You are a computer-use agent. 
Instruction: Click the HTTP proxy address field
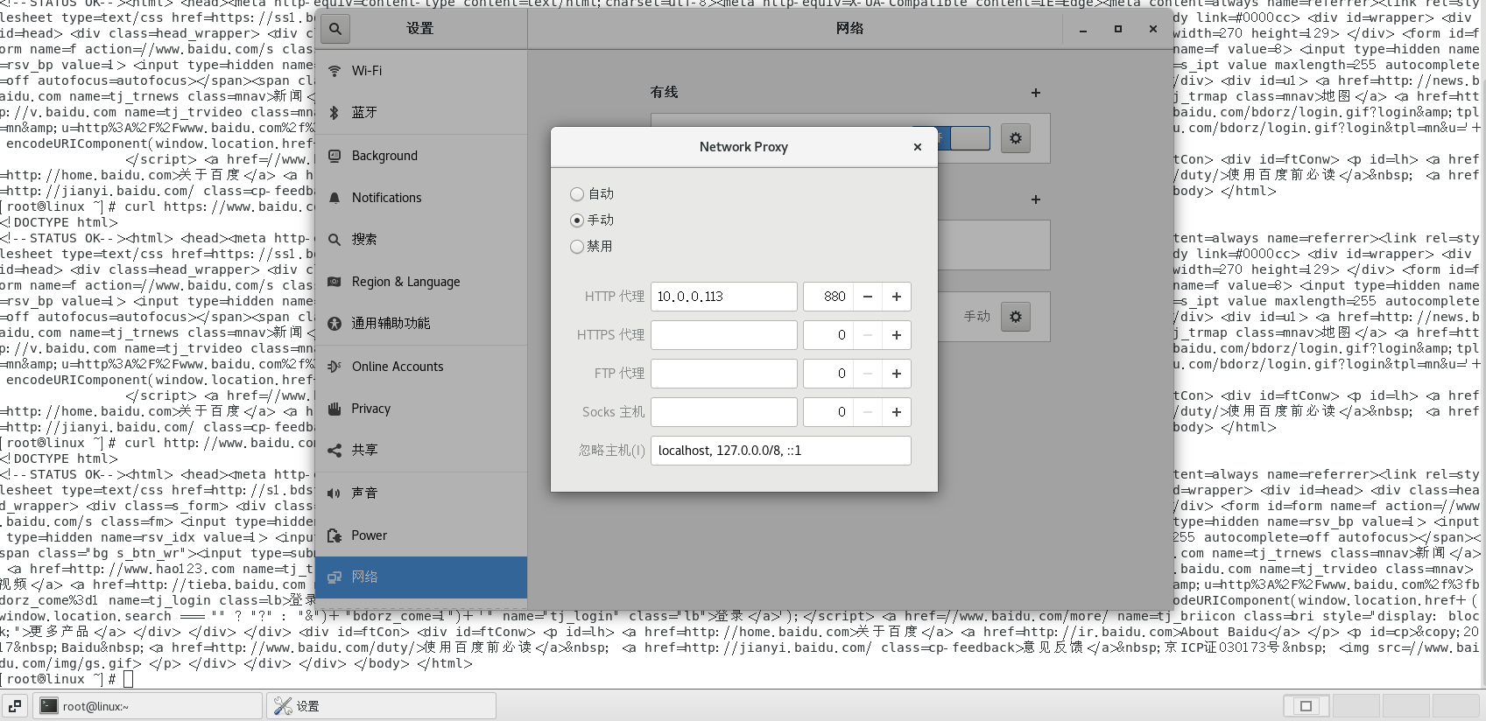pyautogui.click(x=724, y=297)
